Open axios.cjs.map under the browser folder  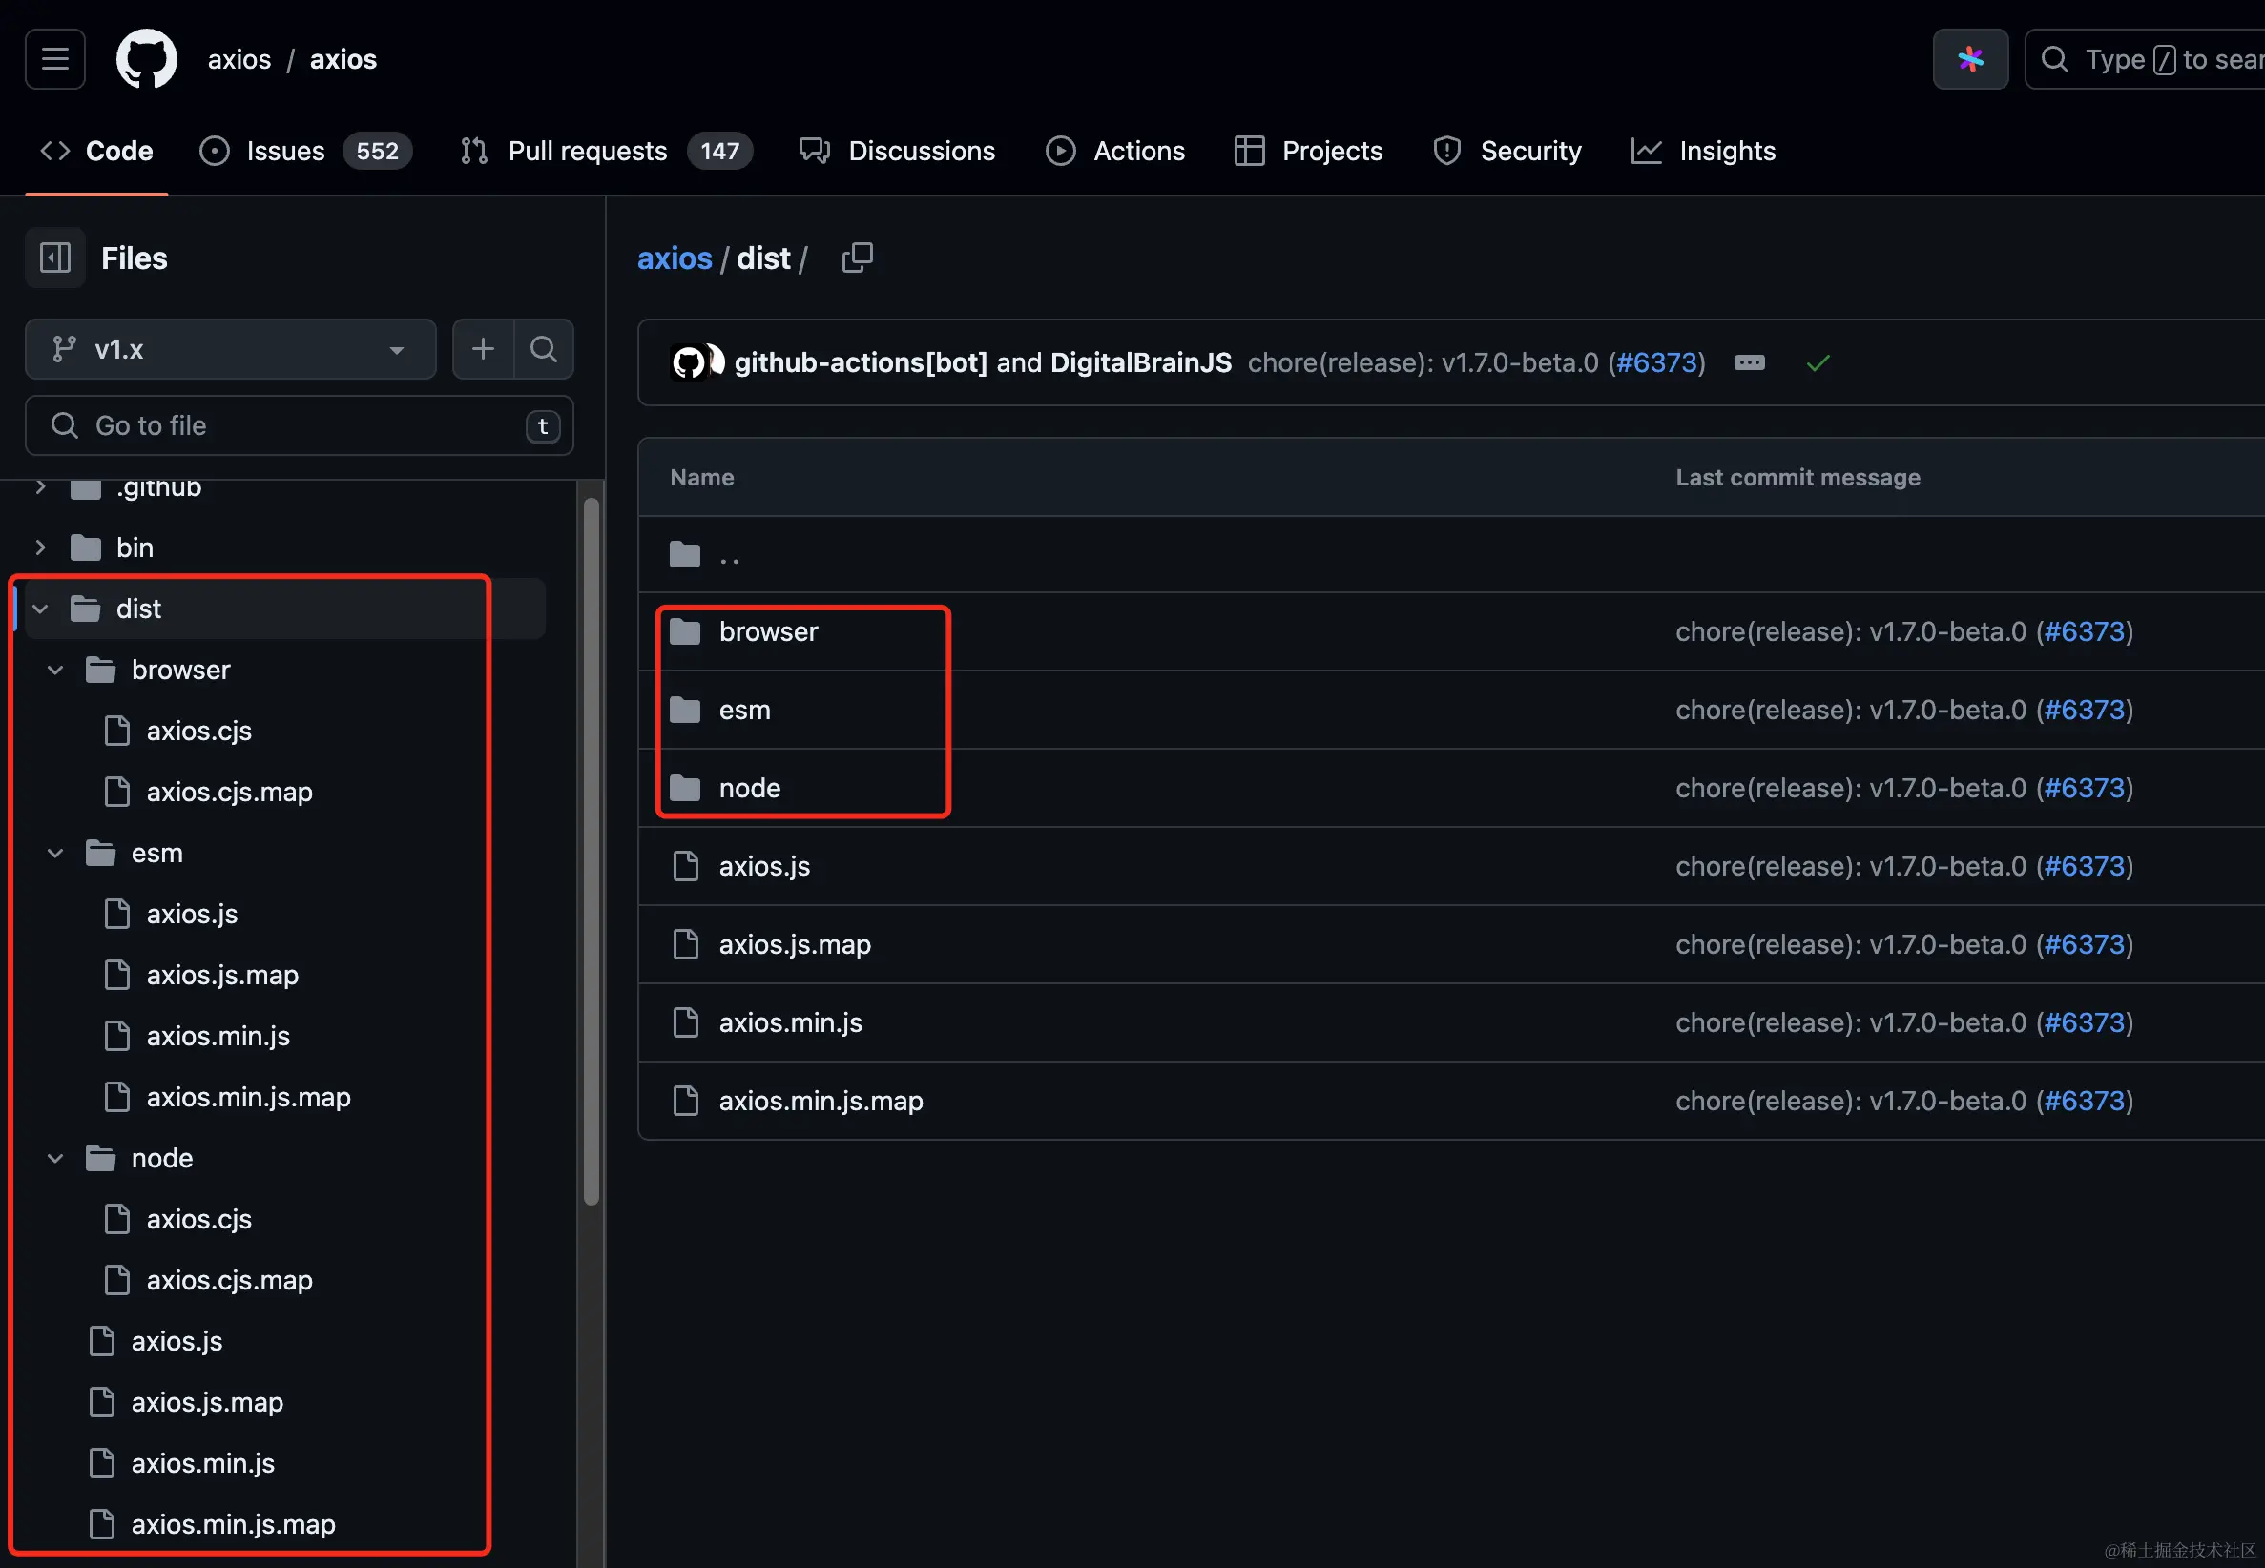click(230, 792)
